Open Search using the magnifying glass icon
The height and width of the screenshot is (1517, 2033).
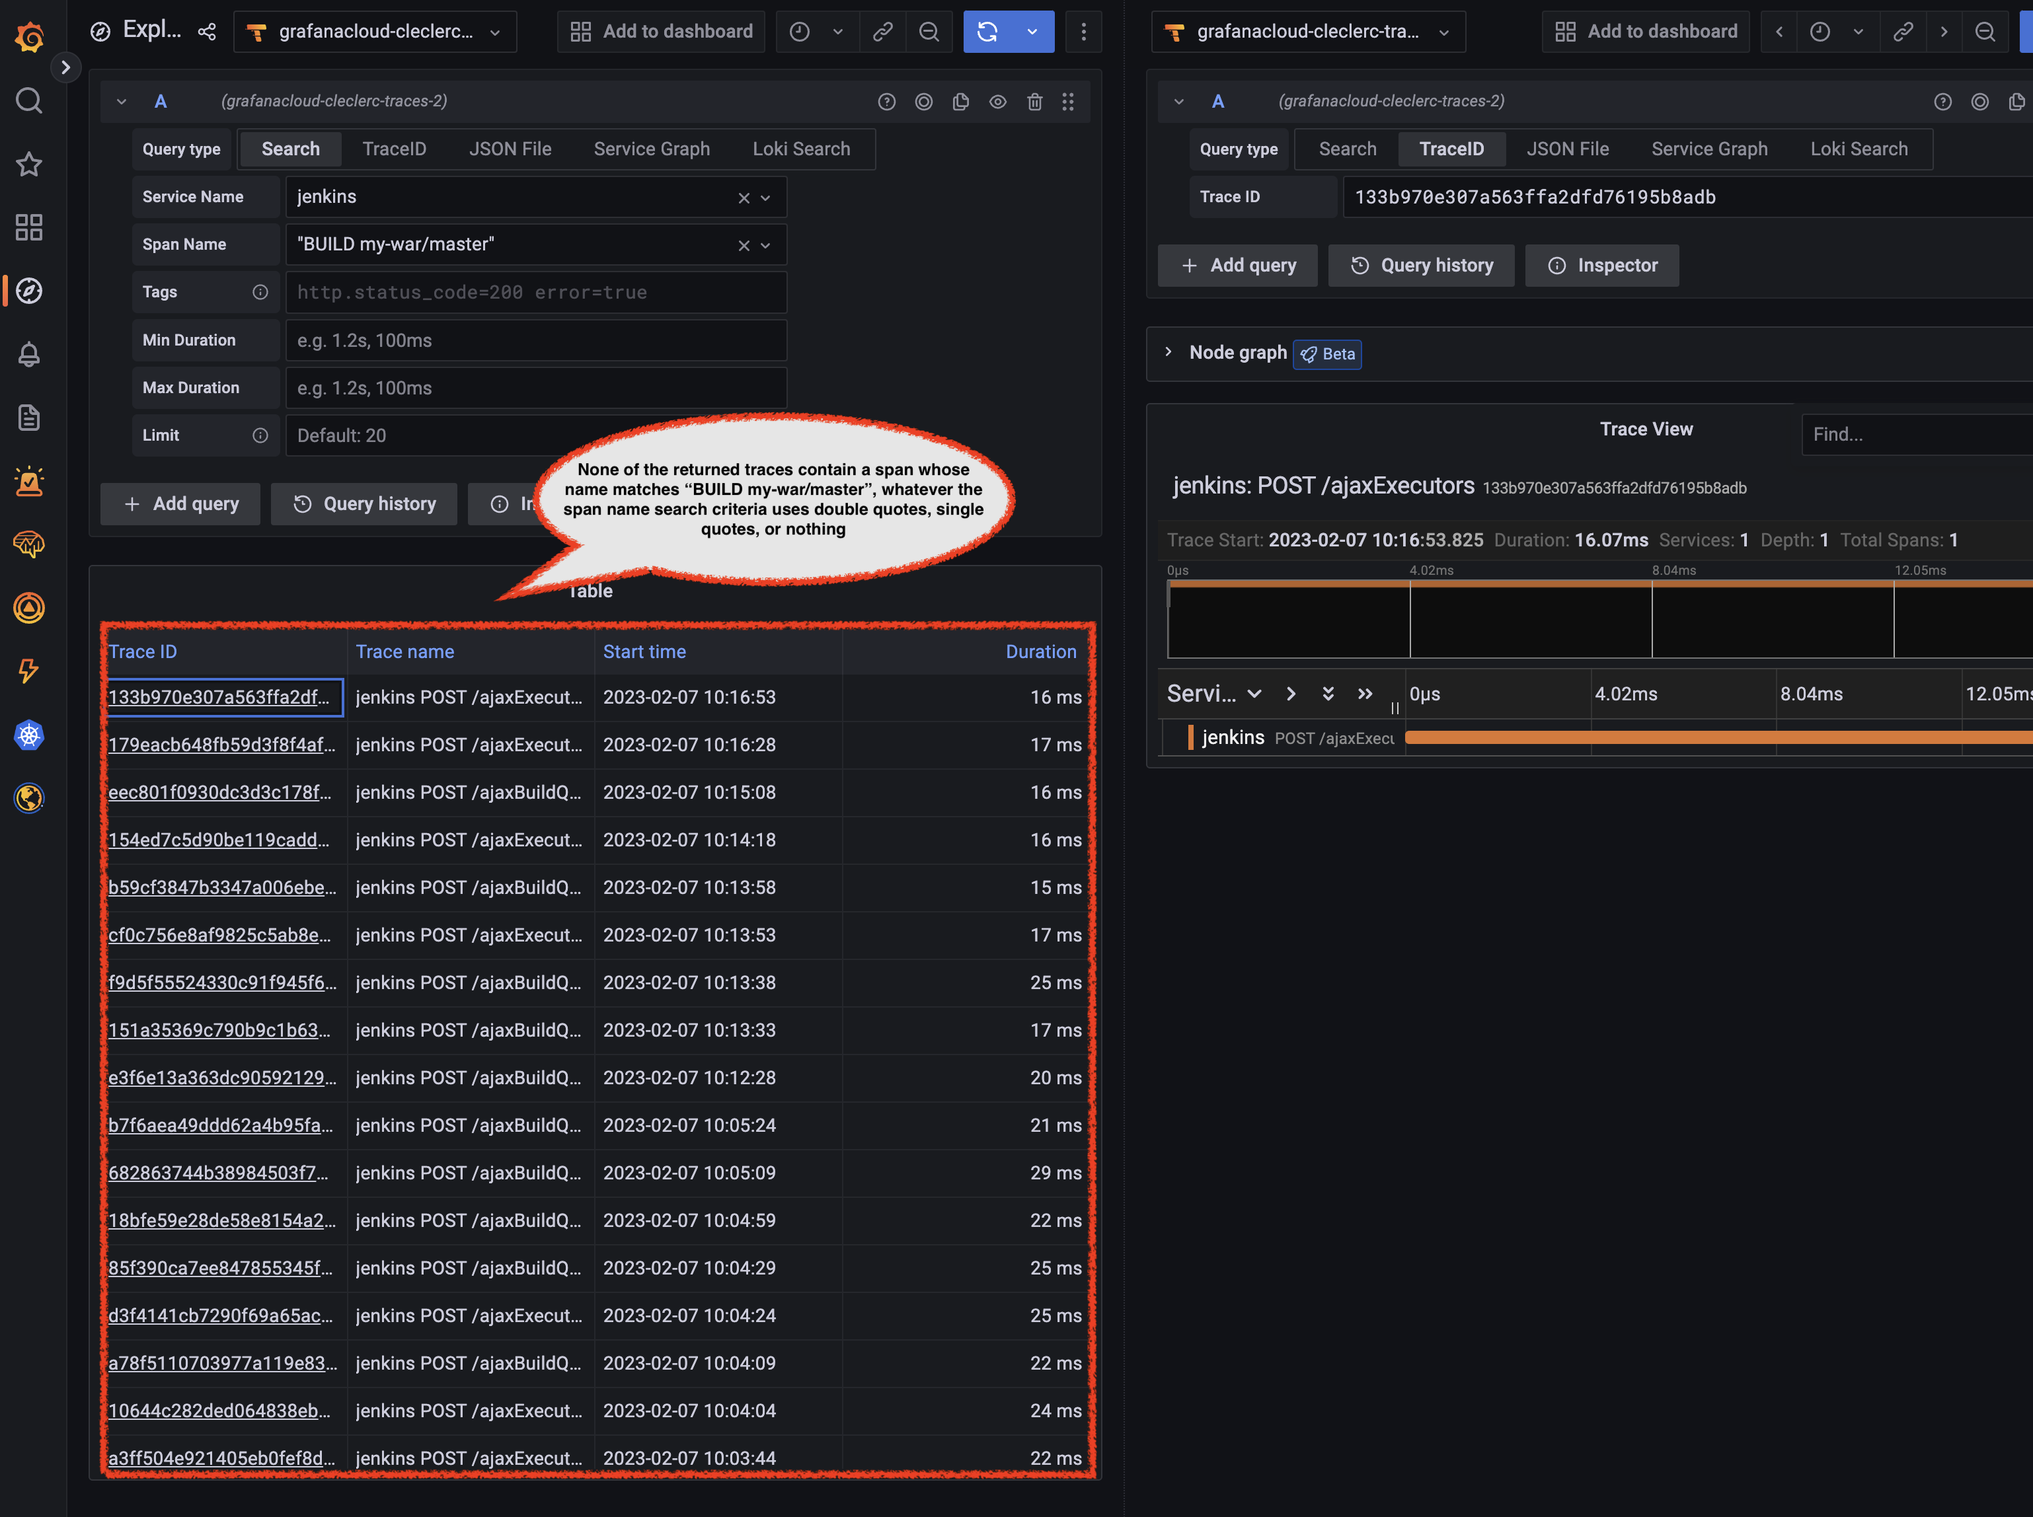pyautogui.click(x=28, y=101)
